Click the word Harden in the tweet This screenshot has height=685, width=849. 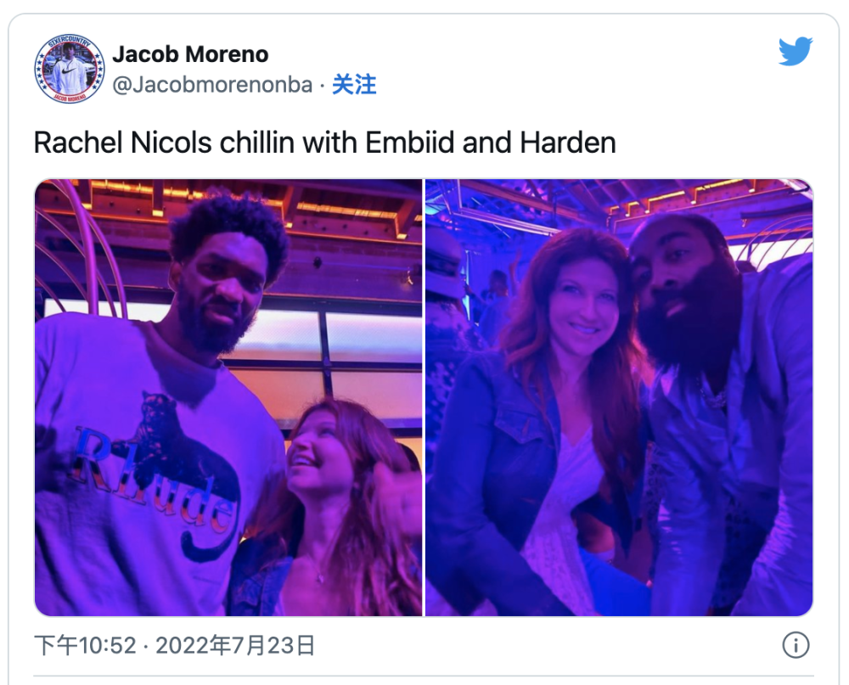(x=568, y=143)
